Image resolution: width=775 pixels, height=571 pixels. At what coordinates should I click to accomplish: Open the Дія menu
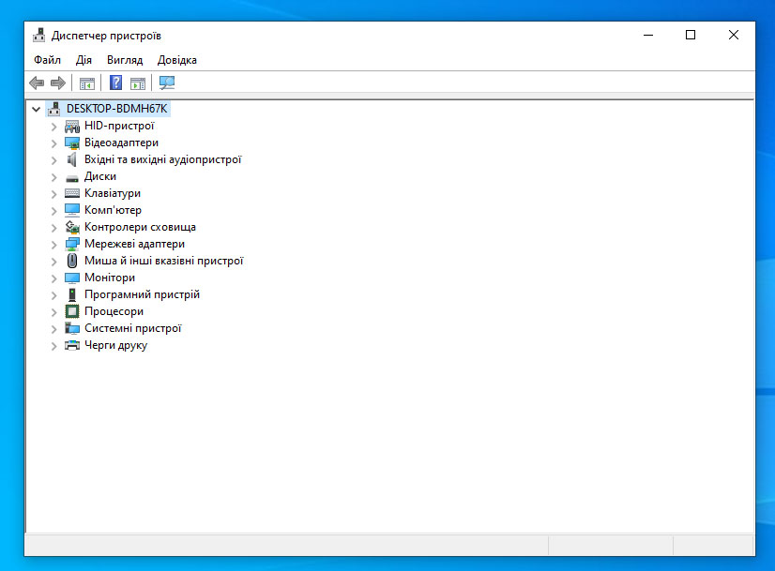[x=82, y=60]
